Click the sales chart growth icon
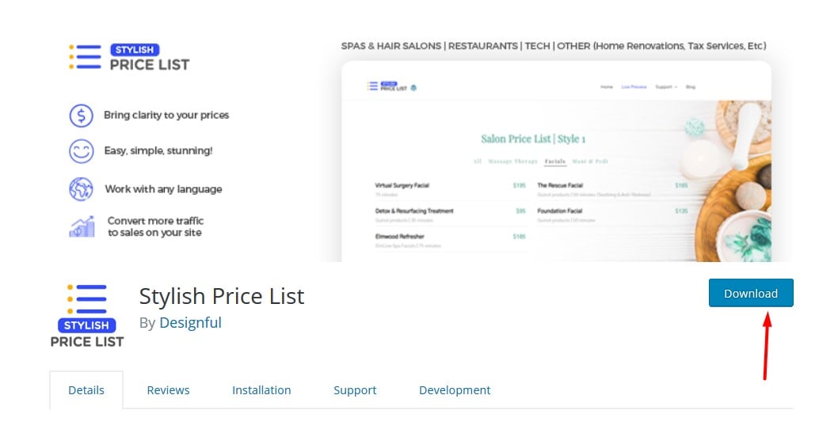838x433 pixels. pos(82,226)
